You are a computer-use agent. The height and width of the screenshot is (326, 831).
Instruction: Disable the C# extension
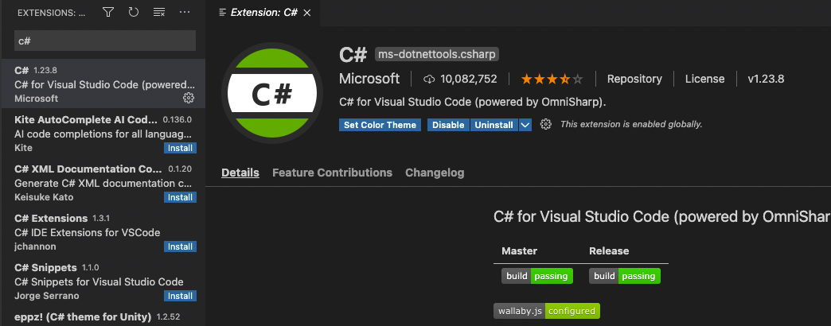tap(448, 125)
